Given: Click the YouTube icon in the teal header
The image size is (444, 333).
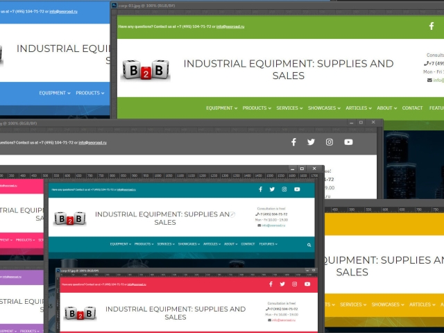Looking at the screenshot, I should [x=297, y=189].
